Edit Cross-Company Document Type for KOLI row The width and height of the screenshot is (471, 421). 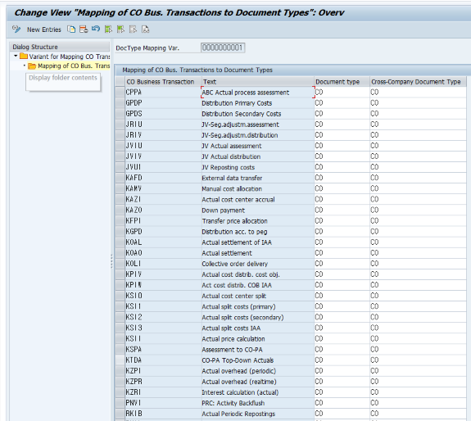[418, 264]
